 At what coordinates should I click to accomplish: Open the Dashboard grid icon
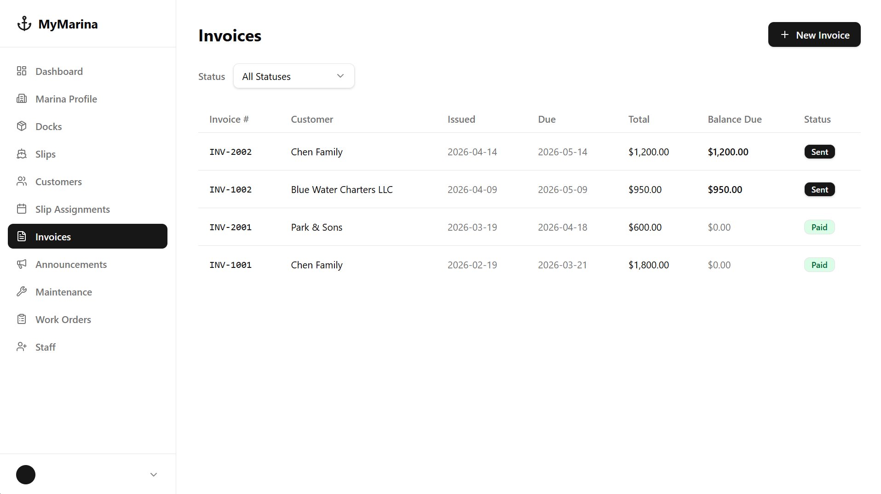(22, 71)
